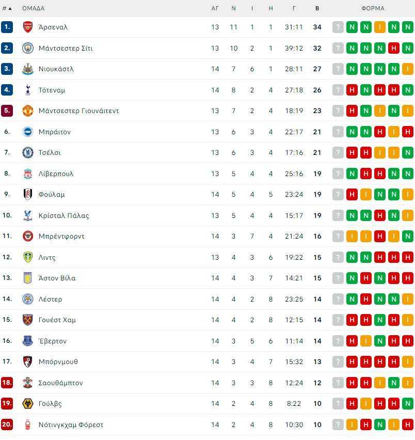Open the Νότιγχαμ Φόρεστ team link

(71, 425)
